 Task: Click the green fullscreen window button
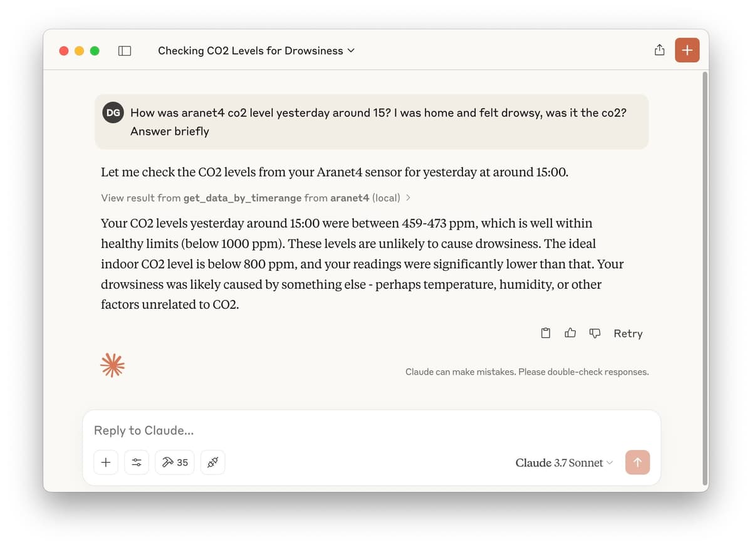coord(95,51)
